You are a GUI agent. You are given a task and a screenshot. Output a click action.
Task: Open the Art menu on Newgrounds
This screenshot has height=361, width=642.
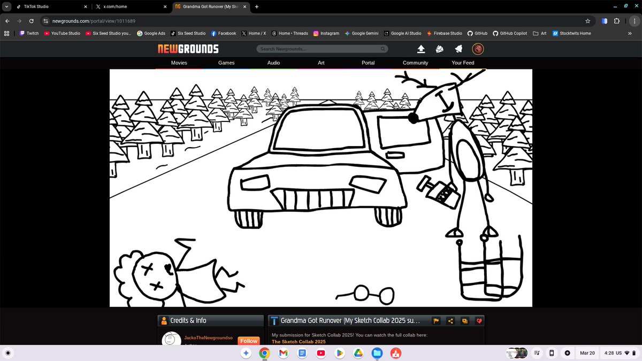(321, 63)
